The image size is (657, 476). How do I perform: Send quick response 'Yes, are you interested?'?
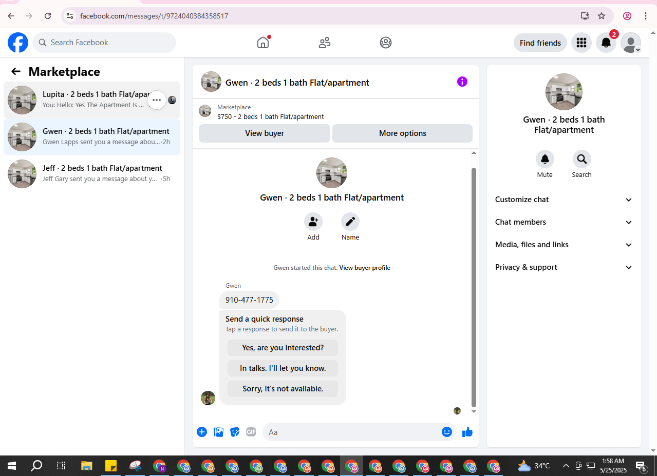283,348
